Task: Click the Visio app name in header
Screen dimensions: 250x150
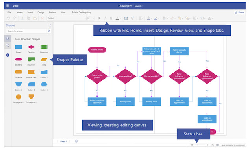Action: (x=15, y=6)
